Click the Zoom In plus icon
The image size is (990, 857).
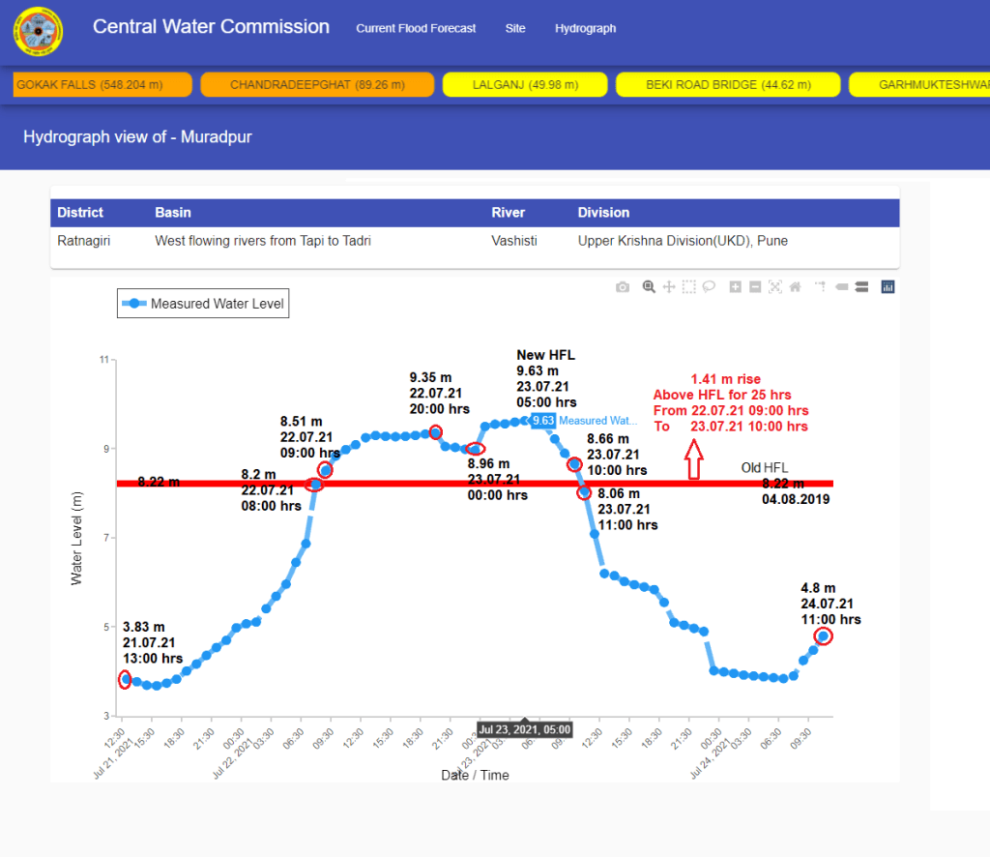click(x=736, y=287)
